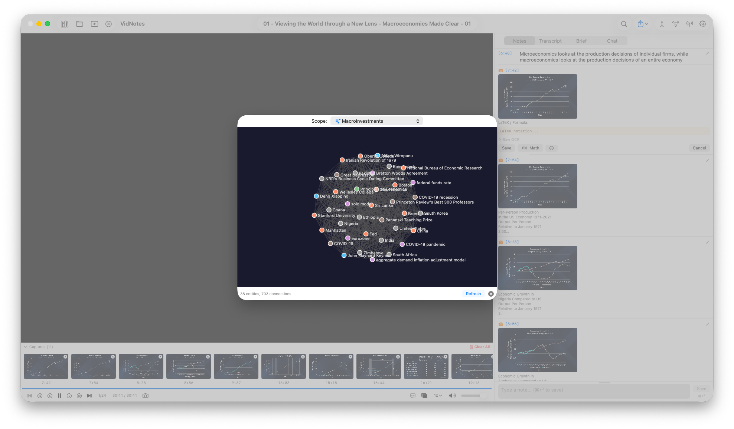Jump to the 8:28 capture timestamp
This screenshot has height=429, width=734.
click(x=512, y=242)
